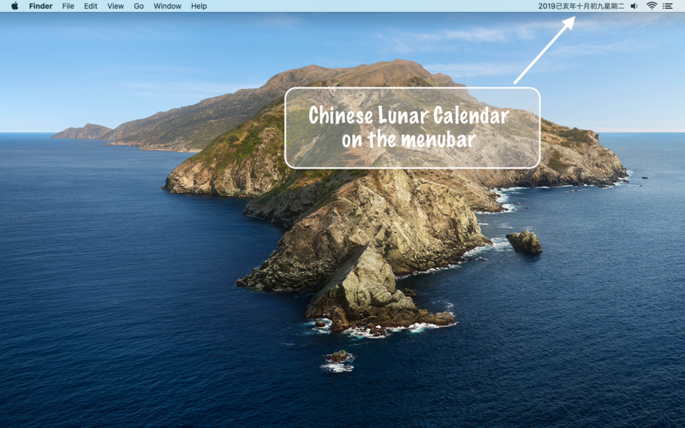Click the white arrow pointing to menubar
Viewport: 685px width, 428px height.
click(x=545, y=50)
